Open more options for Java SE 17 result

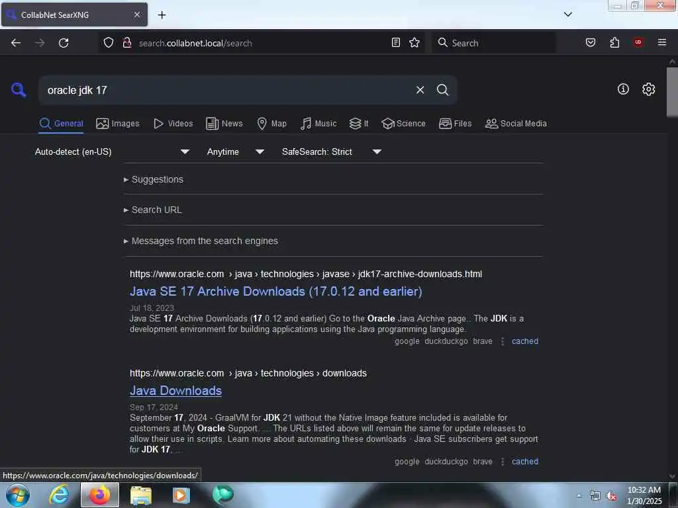[x=502, y=341]
